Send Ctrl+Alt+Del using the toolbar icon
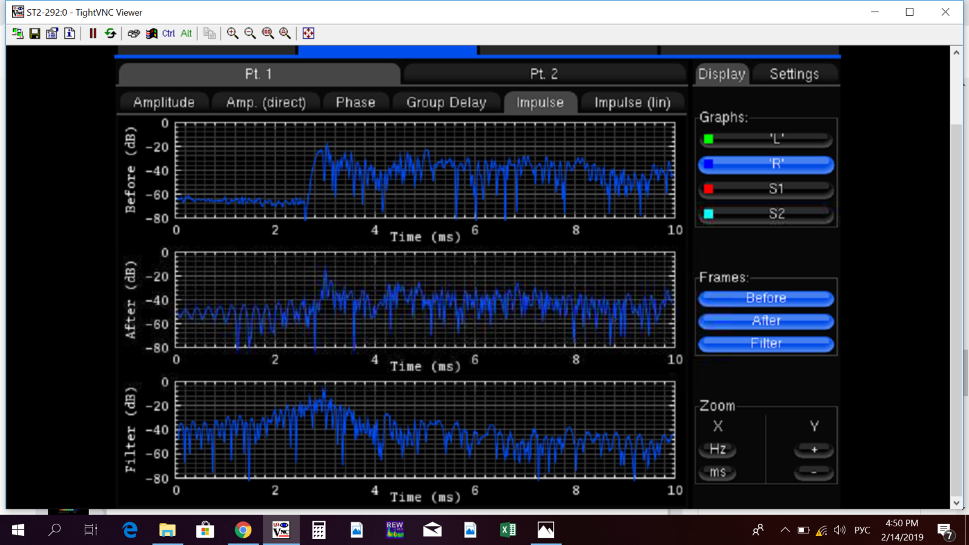This screenshot has width=969, height=545. (134, 33)
